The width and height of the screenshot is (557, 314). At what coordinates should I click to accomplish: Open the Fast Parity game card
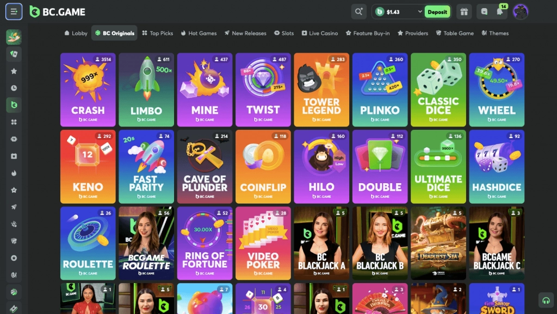[x=146, y=167]
